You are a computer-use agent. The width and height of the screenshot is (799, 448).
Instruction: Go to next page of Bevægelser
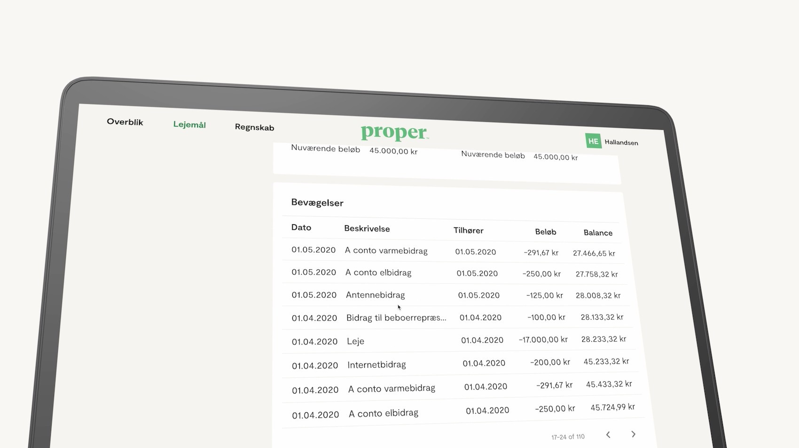pyautogui.click(x=634, y=434)
